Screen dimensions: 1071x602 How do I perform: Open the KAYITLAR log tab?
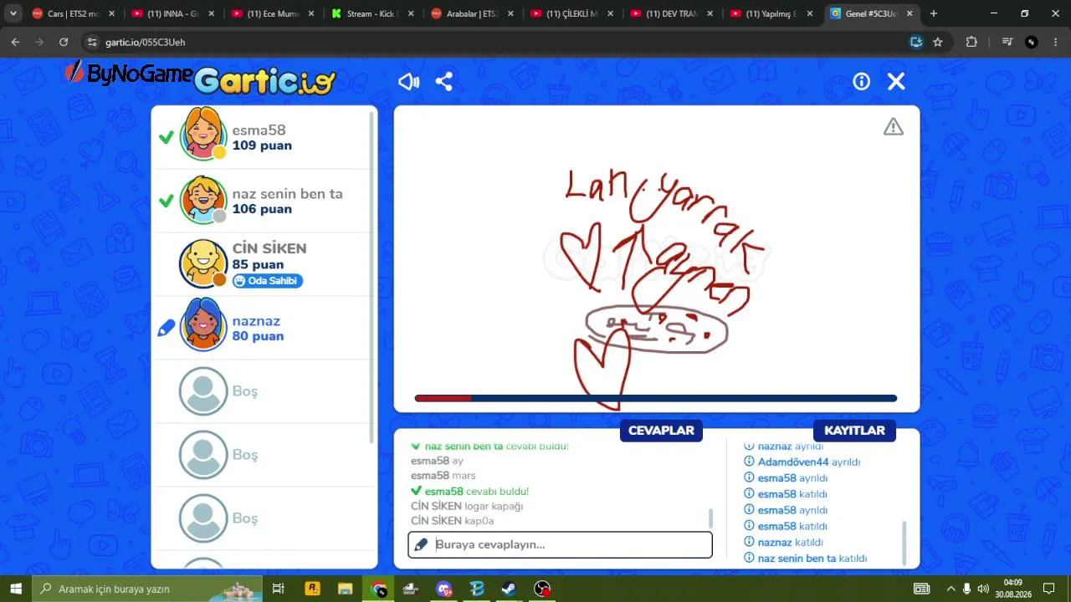pos(854,431)
